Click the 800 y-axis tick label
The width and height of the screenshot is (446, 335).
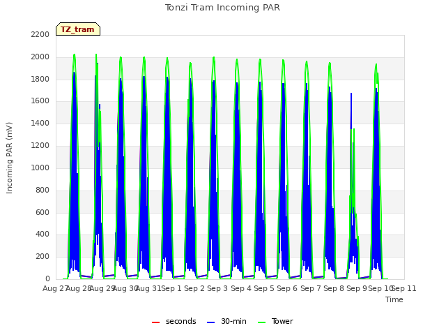(x=43, y=190)
